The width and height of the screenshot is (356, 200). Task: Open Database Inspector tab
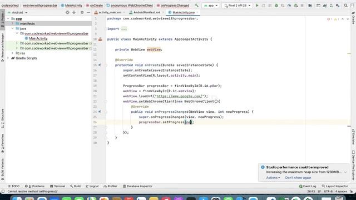[137, 186]
